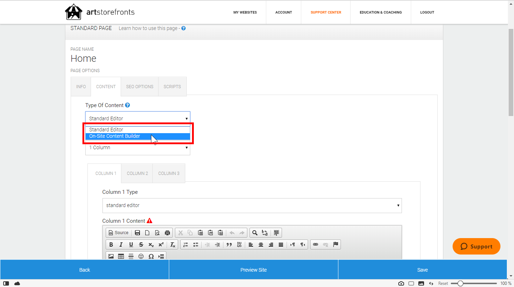This screenshot has height=287, width=514.
Task: Click the Select All icon in editor
Action: pyautogui.click(x=276, y=233)
